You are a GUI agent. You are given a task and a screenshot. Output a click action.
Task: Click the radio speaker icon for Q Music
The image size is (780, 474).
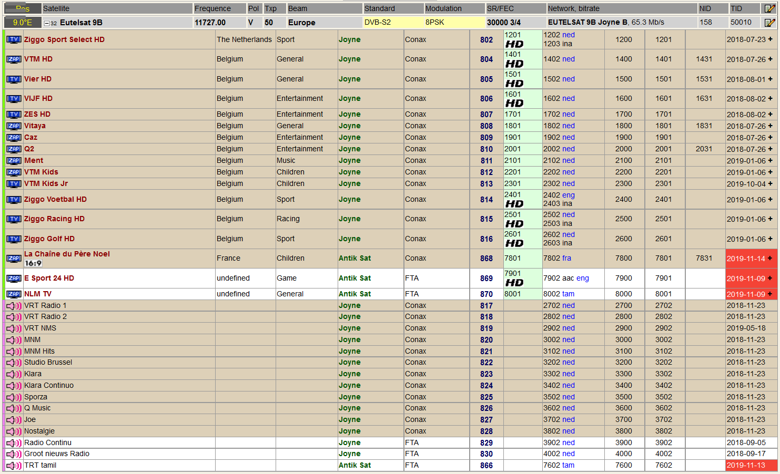pos(14,408)
